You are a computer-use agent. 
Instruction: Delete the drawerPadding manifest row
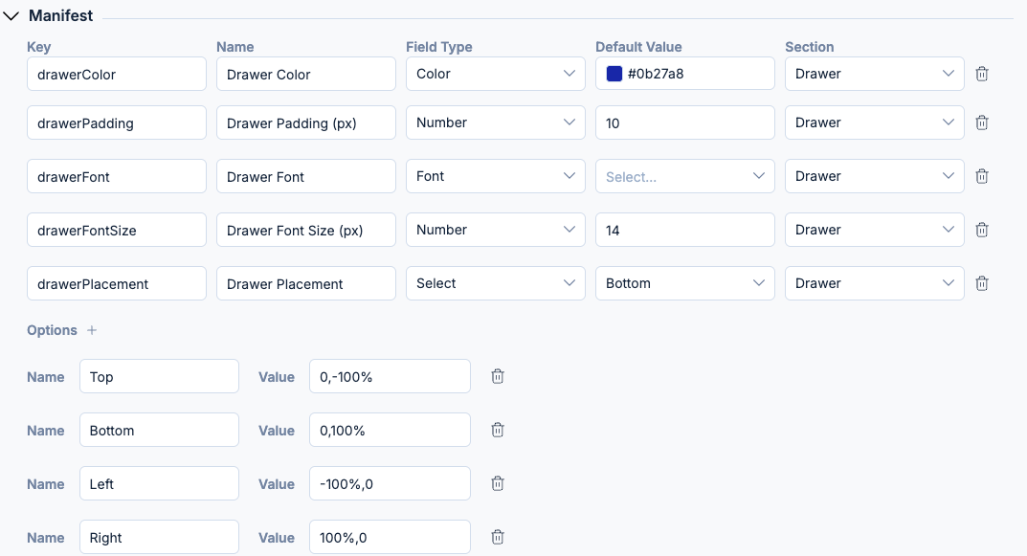(x=982, y=122)
